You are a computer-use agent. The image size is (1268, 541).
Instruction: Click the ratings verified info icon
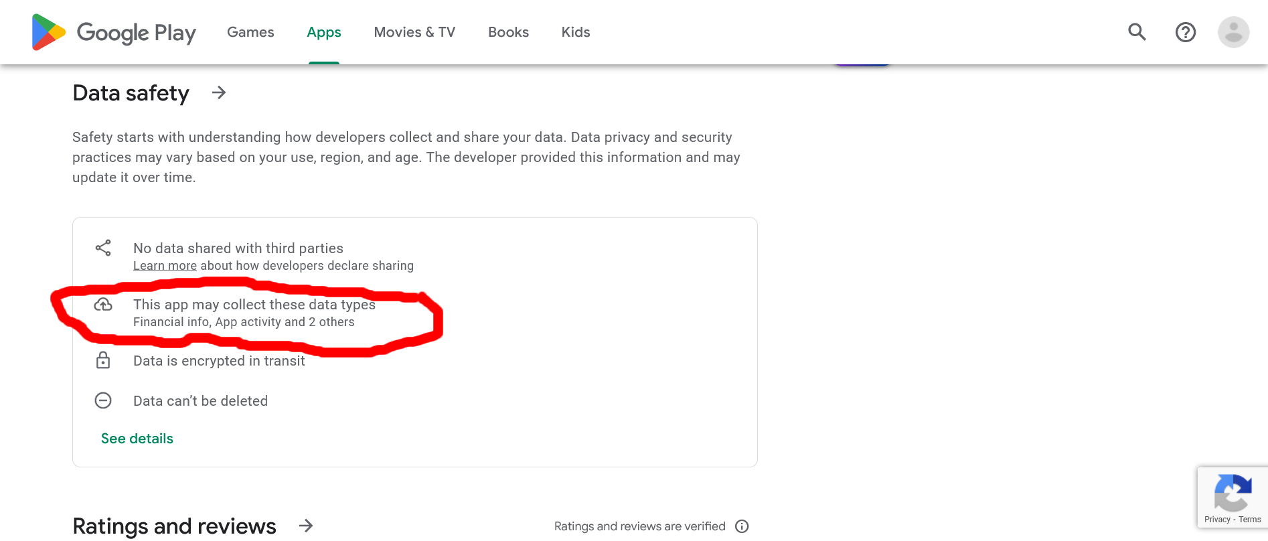pos(742,526)
